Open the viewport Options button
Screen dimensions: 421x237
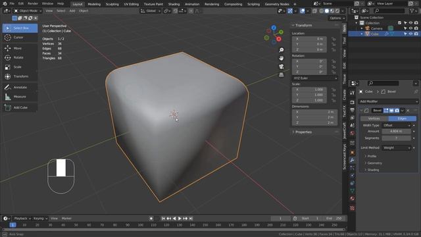pos(337,18)
